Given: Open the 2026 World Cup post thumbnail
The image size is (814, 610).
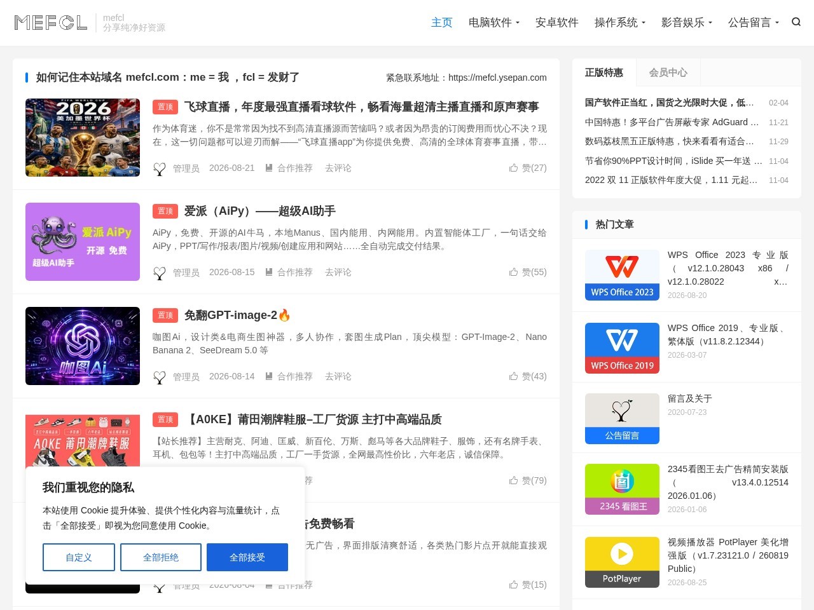Looking at the screenshot, I should point(83,137).
